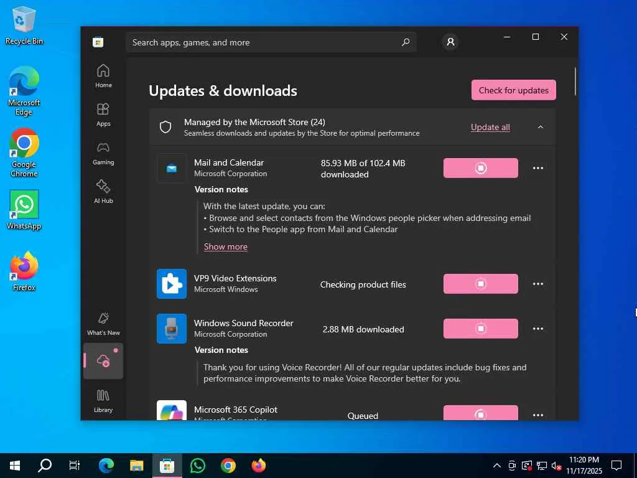637x478 pixels.
Task: Click the shield icon beside Managed by Store
Action: (x=165, y=127)
